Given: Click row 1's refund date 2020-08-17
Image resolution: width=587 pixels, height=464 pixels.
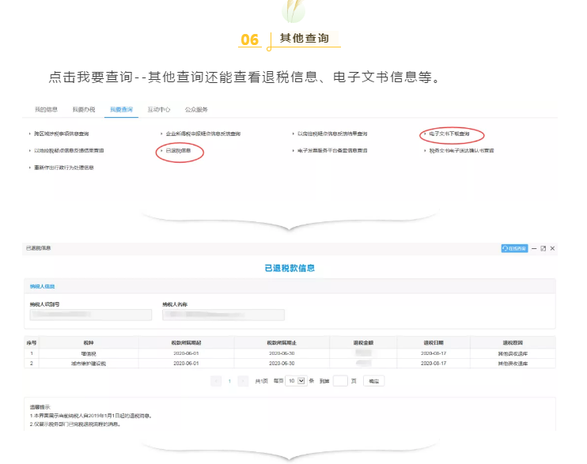Looking at the screenshot, I should [x=434, y=353].
